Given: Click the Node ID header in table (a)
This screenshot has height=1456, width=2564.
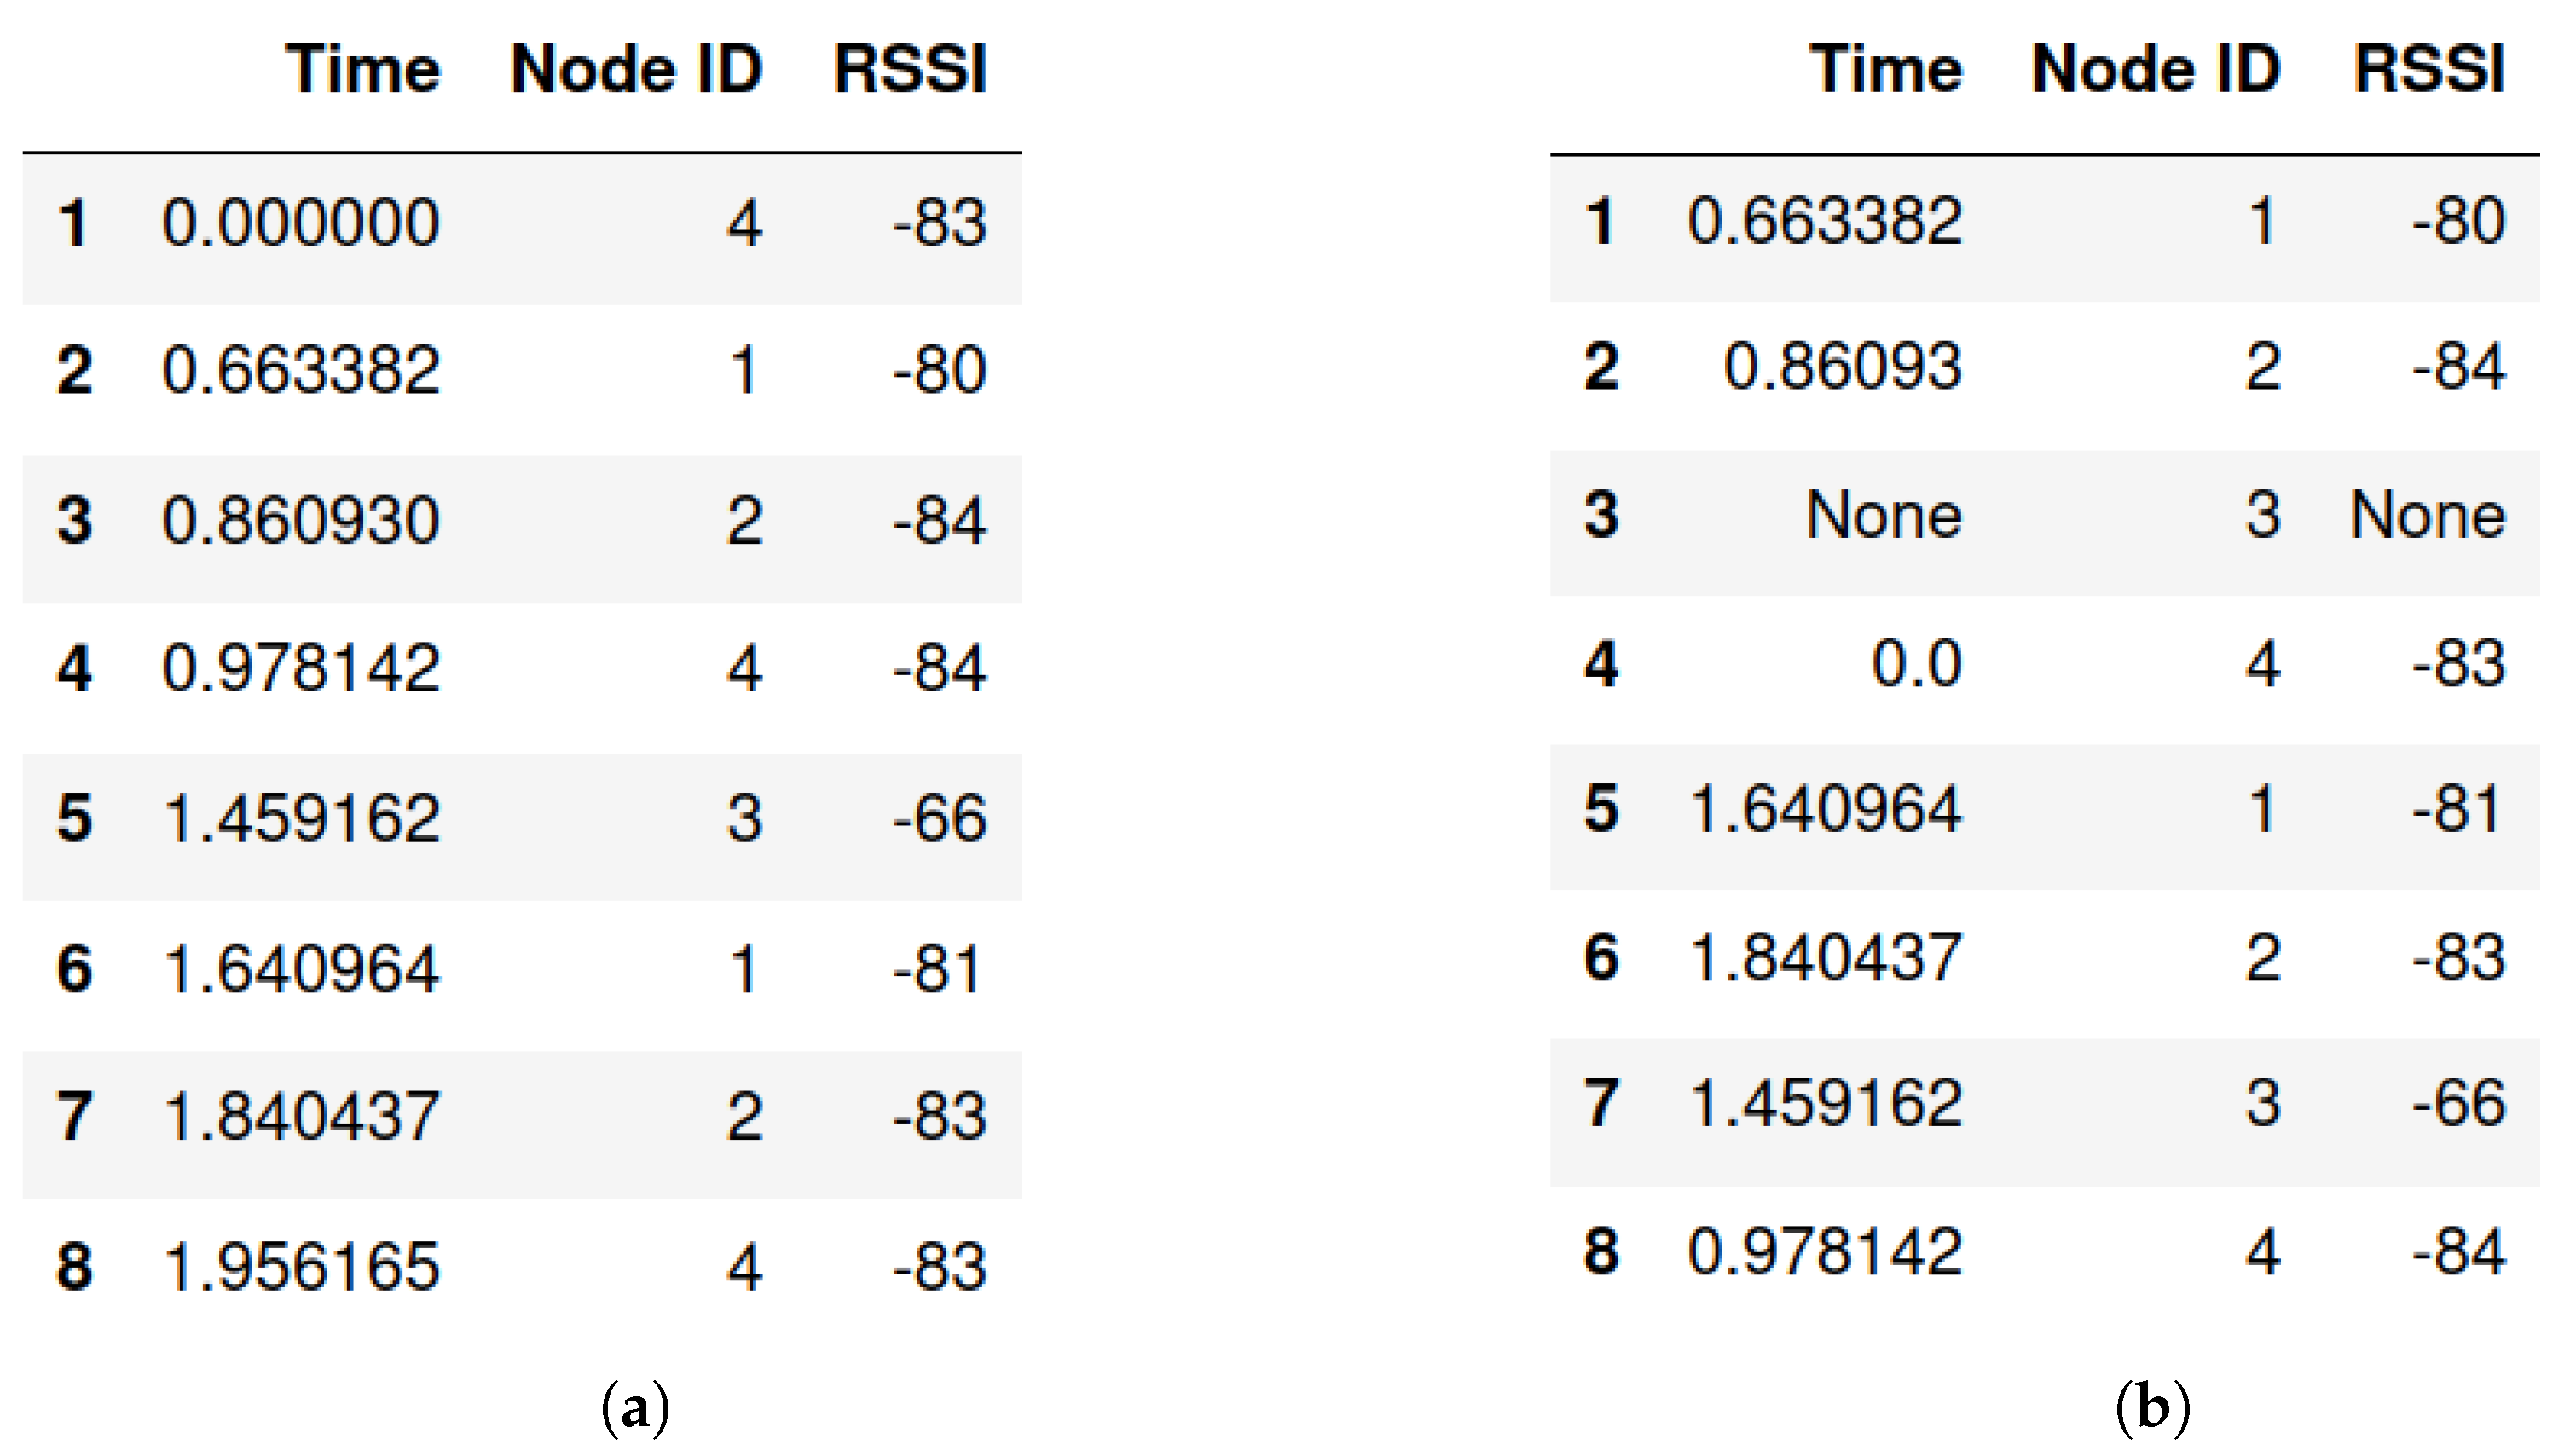Looking at the screenshot, I should tap(636, 70).
